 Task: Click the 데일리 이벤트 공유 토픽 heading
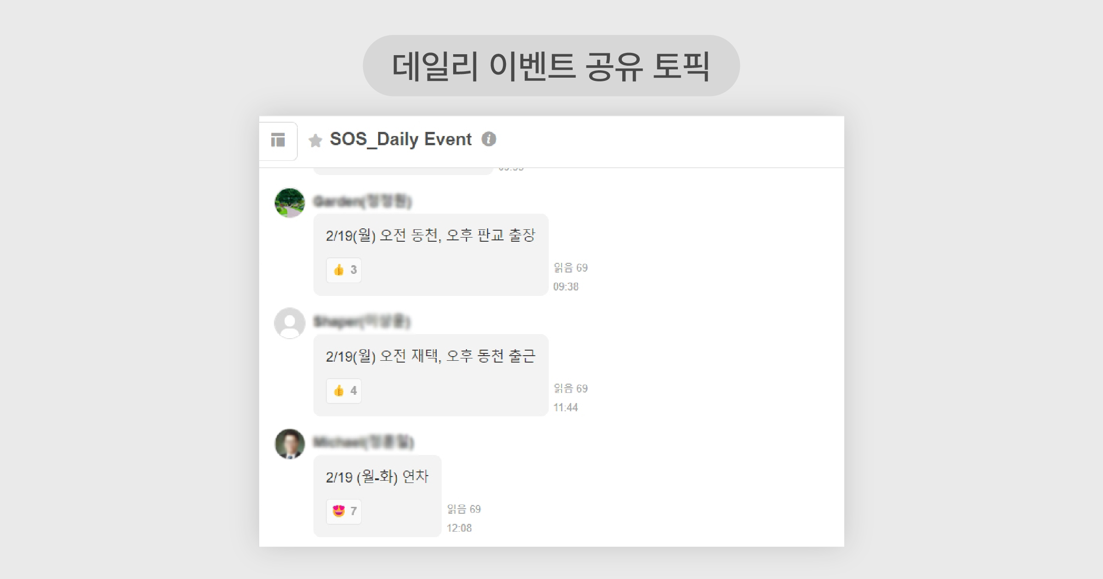(551, 66)
